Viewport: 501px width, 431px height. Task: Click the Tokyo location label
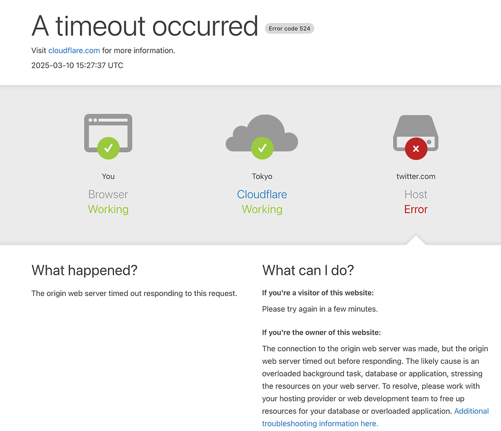pyautogui.click(x=262, y=176)
